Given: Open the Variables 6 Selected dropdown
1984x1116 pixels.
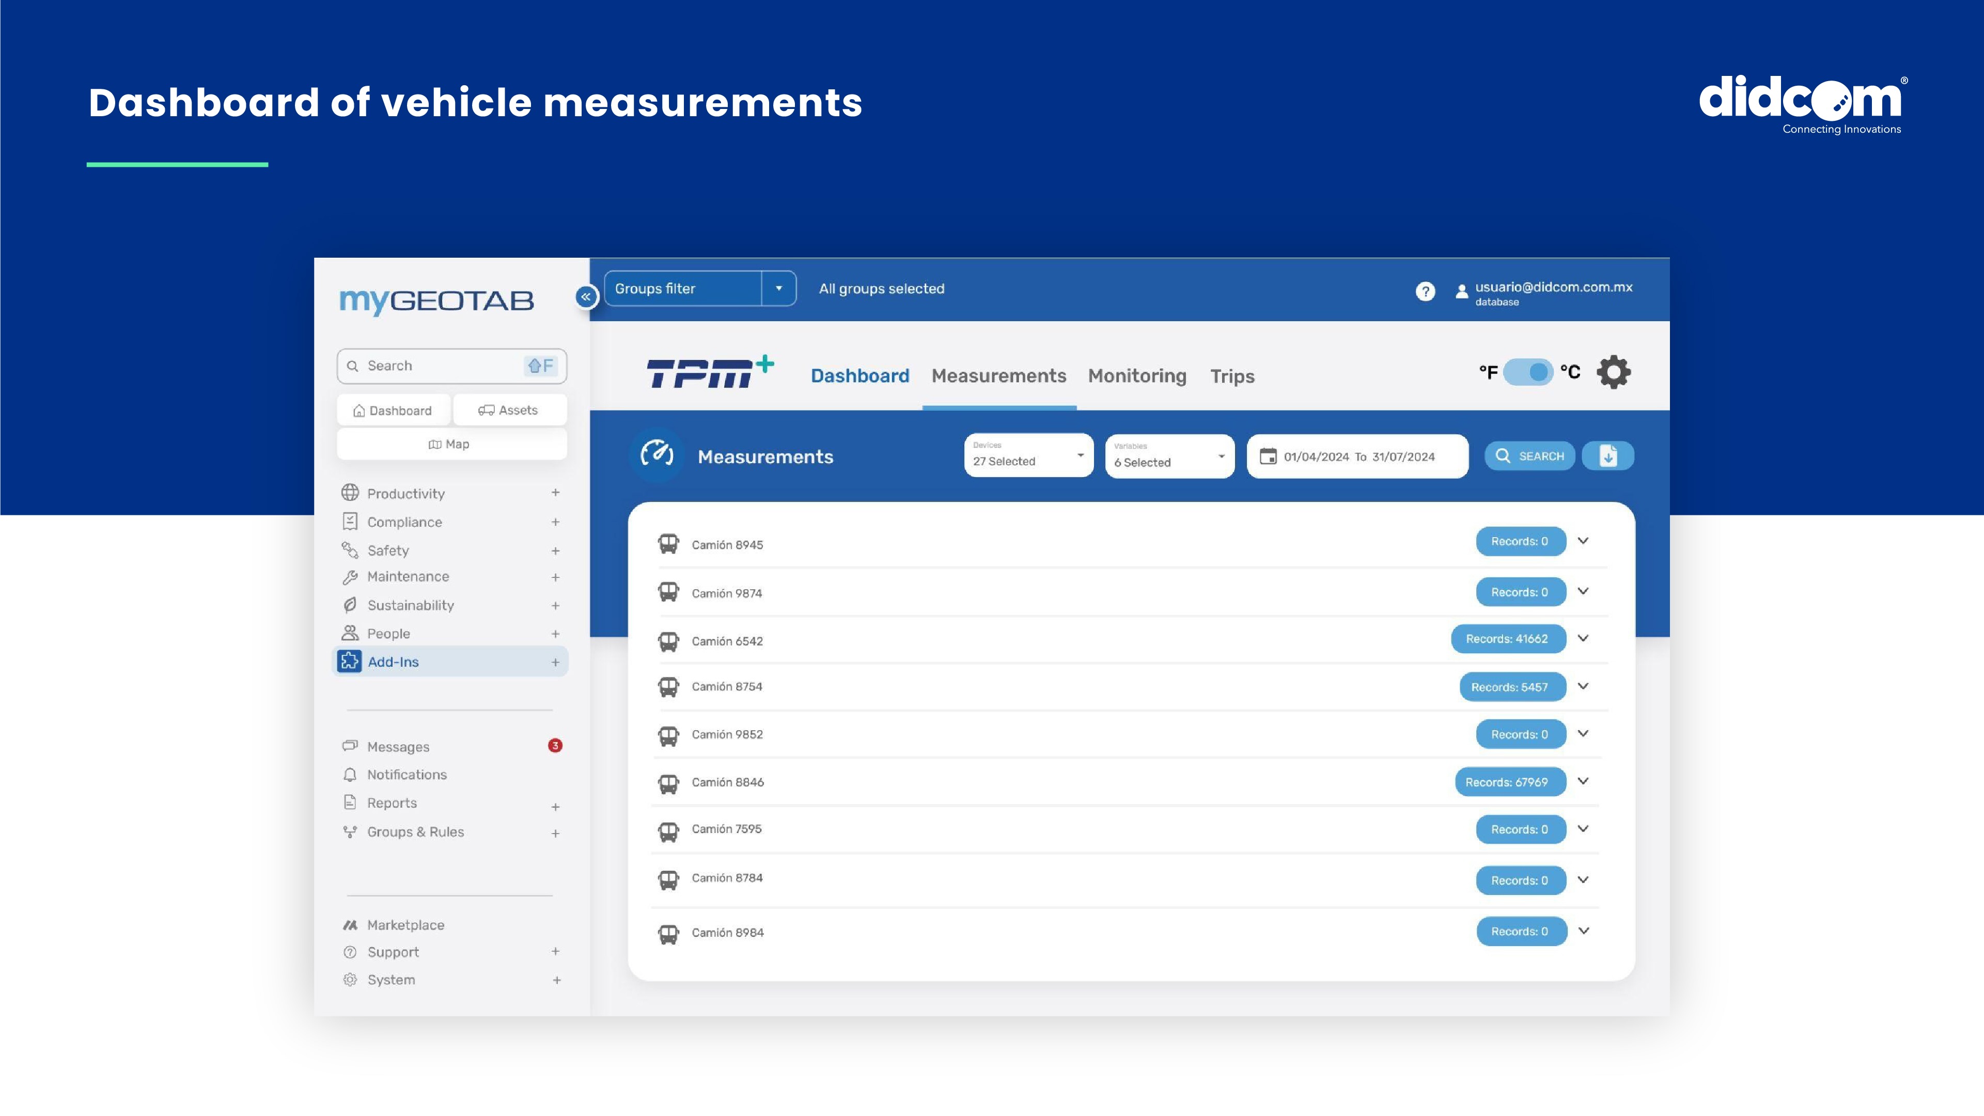Looking at the screenshot, I should pos(1169,457).
